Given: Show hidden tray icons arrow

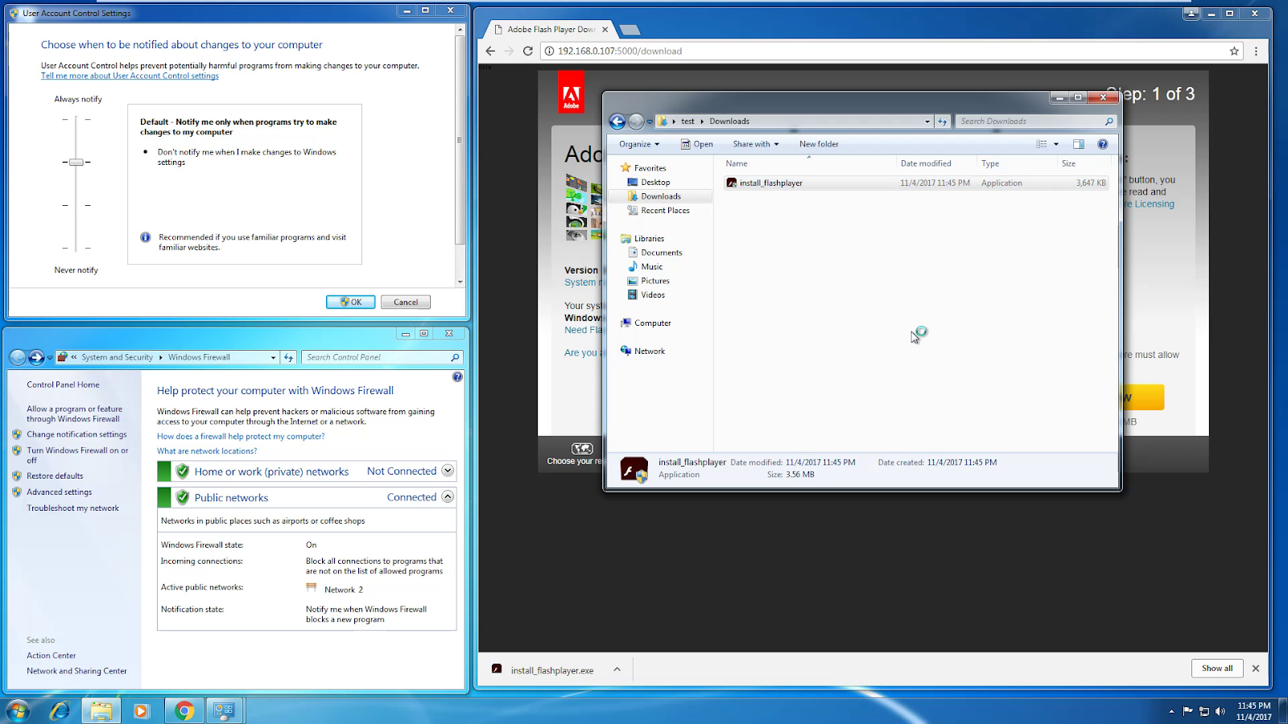Looking at the screenshot, I should [1171, 711].
